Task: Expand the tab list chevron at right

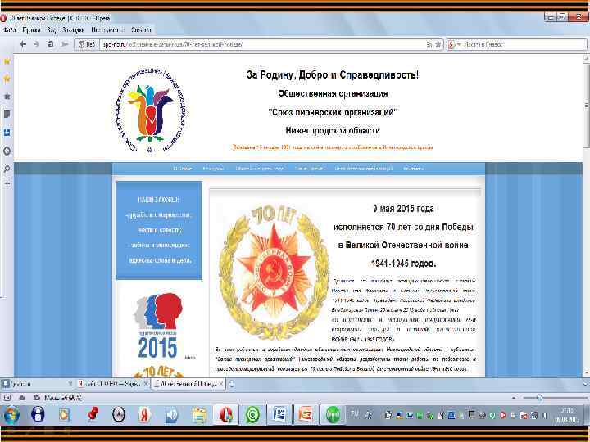Action: [585, 384]
